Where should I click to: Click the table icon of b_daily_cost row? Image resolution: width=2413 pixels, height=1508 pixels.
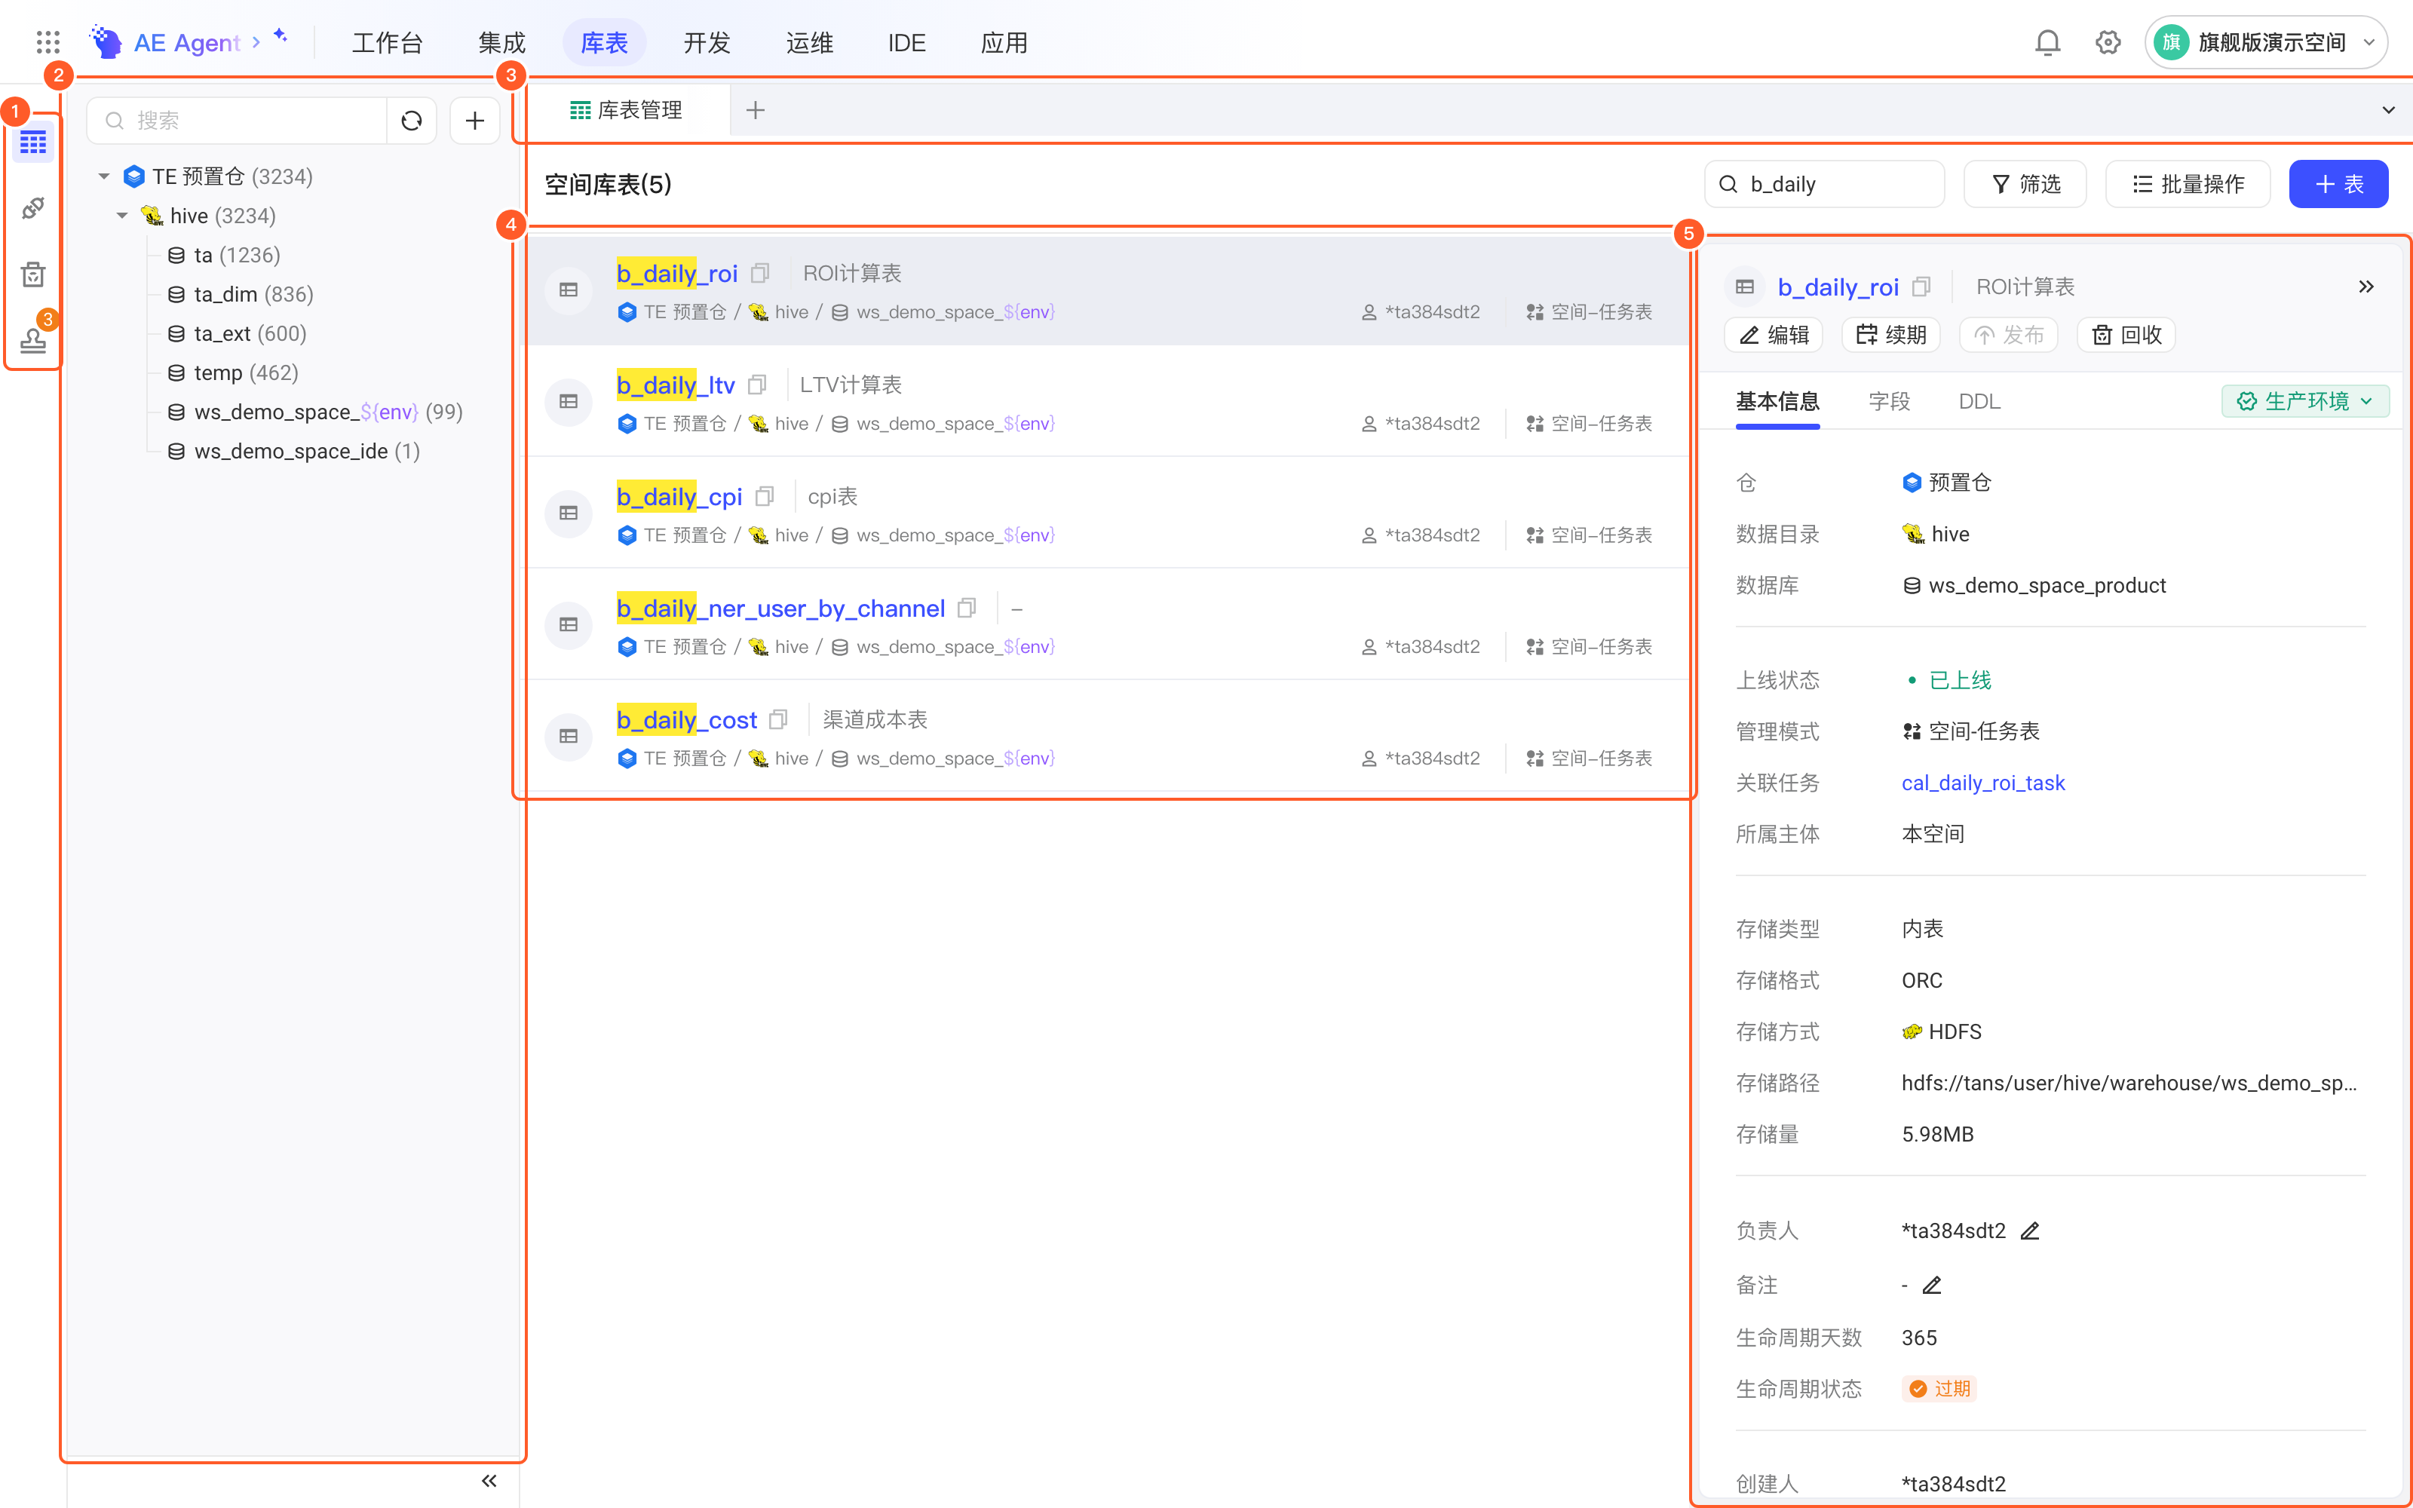pos(569,736)
